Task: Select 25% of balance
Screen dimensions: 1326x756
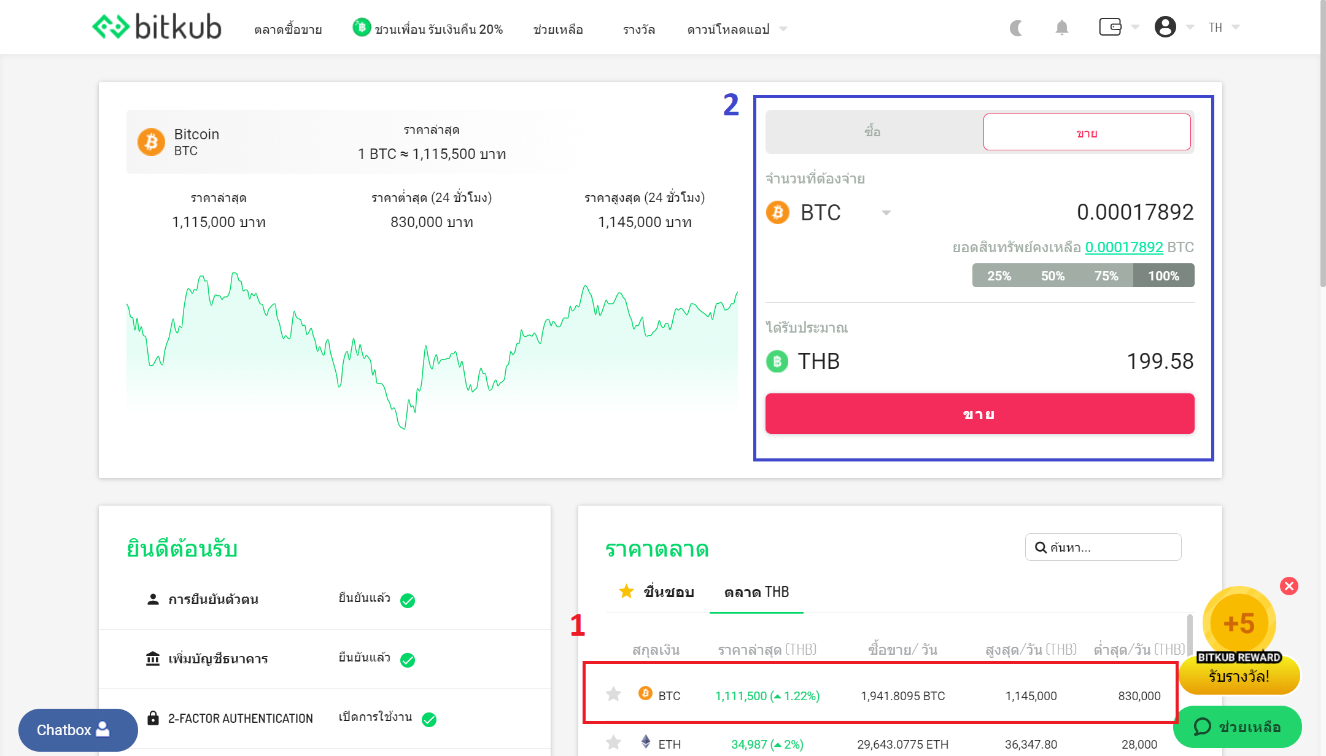Action: click(999, 276)
